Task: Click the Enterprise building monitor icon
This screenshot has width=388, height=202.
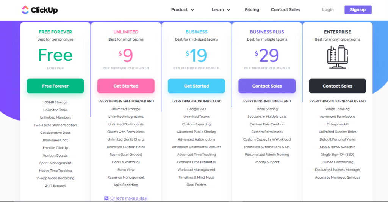Action: (337, 57)
